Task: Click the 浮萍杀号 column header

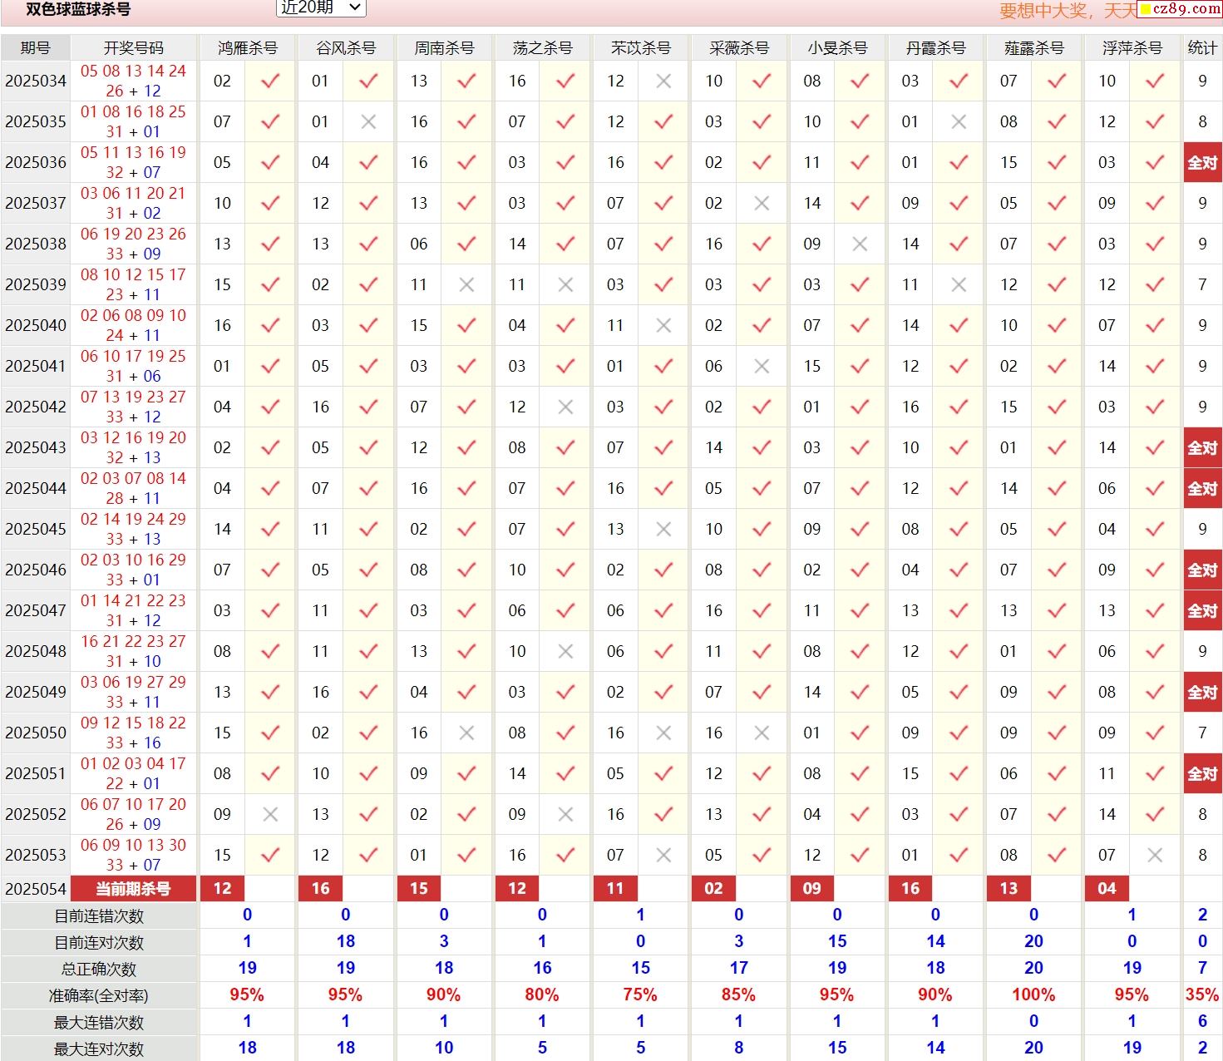Action: coord(1132,47)
